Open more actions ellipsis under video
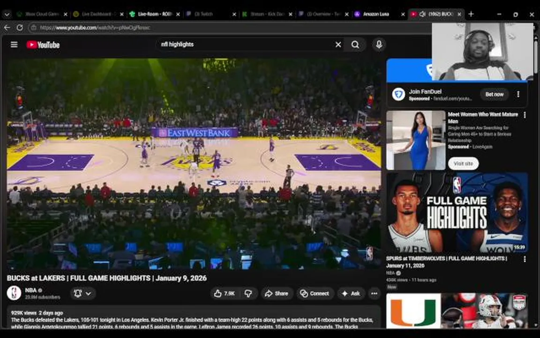 (375, 293)
